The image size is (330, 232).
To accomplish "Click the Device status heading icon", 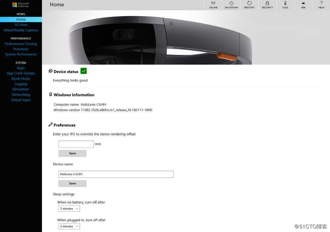I will click(x=50, y=71).
